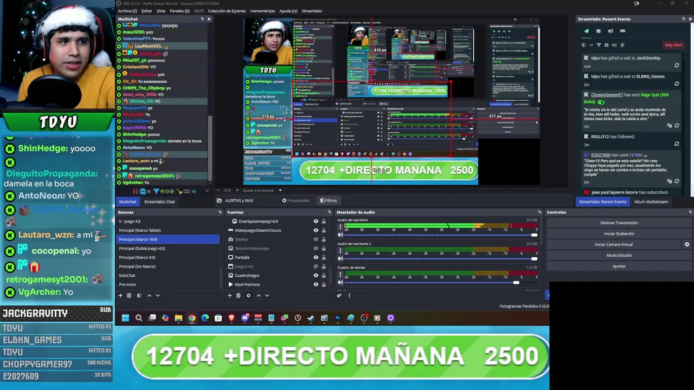
Task: Show the Tableta source
Action: 316,239
